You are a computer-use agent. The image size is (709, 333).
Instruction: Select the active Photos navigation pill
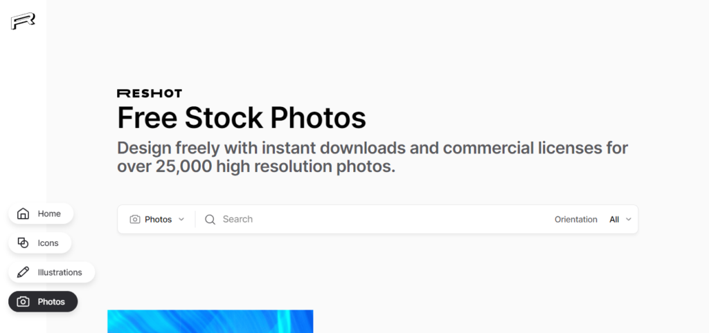(x=43, y=301)
